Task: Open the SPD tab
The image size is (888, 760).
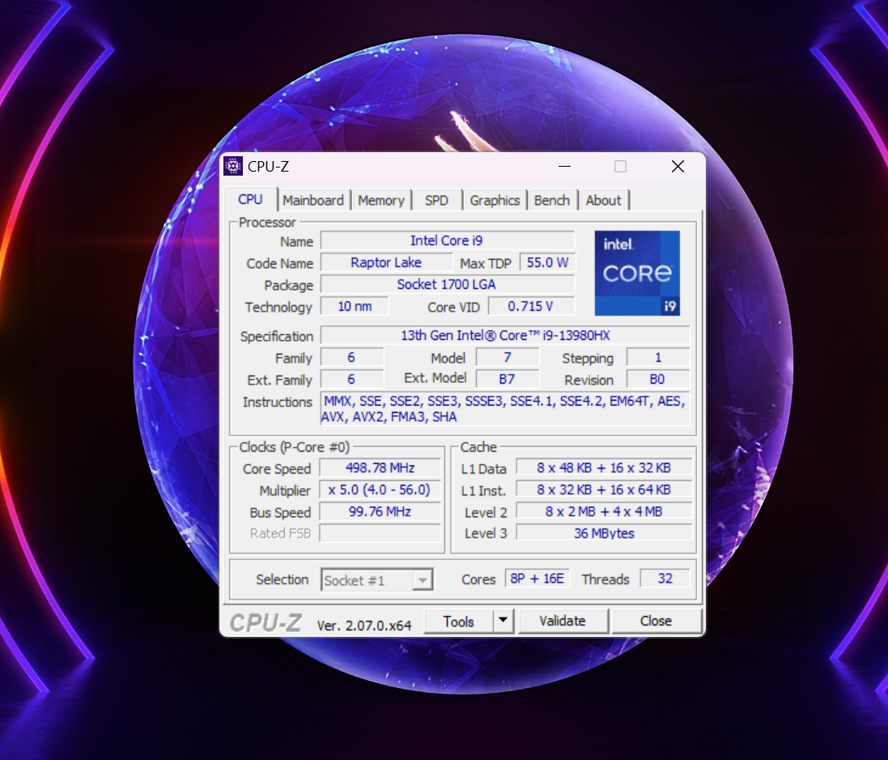Action: 436,201
